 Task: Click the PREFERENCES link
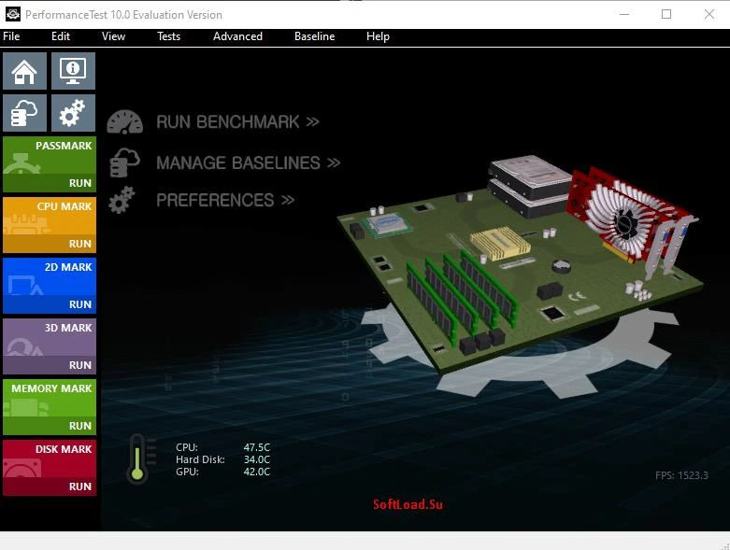pos(225,201)
